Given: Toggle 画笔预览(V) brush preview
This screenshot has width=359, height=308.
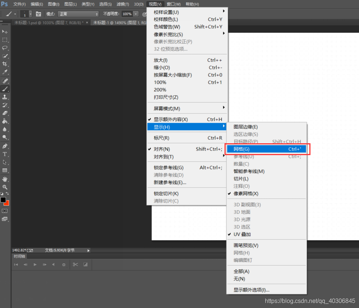Looking at the screenshot, I should [266, 245].
